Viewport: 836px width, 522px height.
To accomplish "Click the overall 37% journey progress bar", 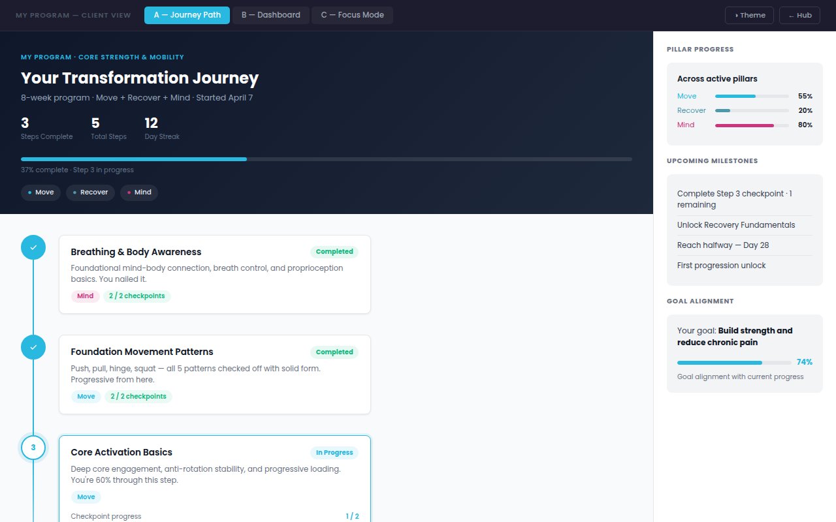I will pos(327,159).
